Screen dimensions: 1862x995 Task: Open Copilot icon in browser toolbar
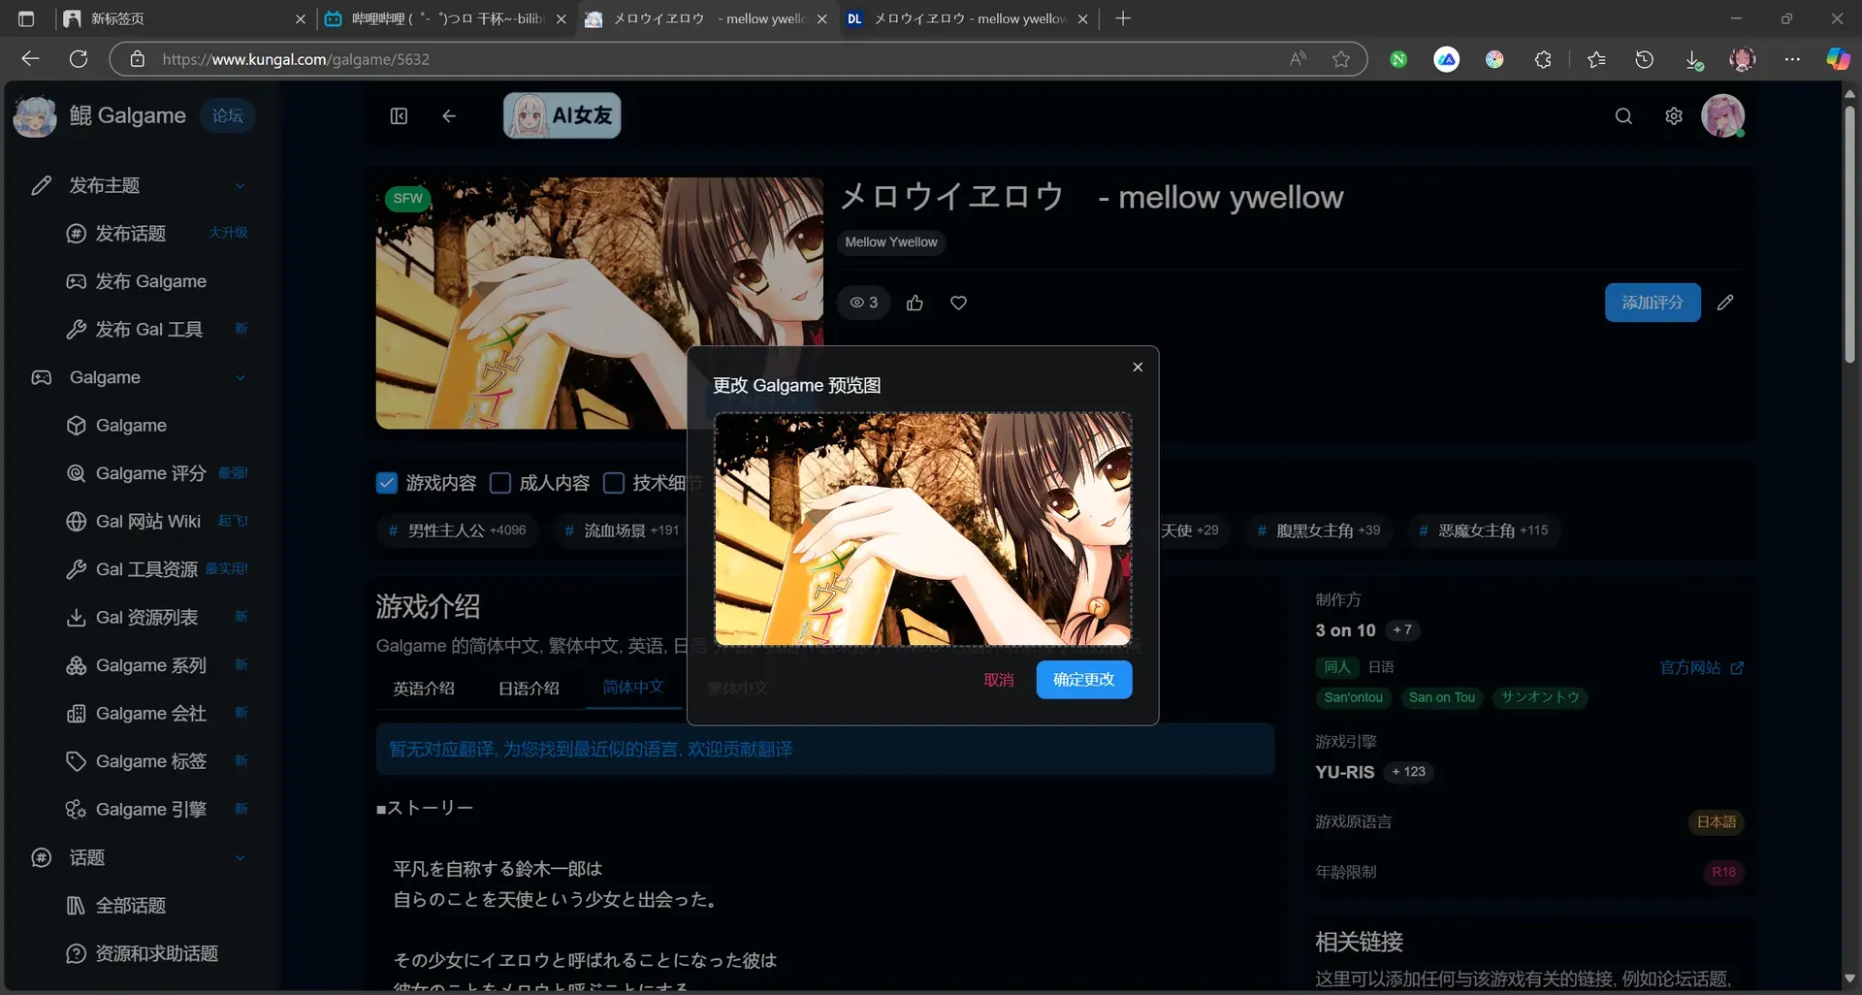[x=1838, y=59]
